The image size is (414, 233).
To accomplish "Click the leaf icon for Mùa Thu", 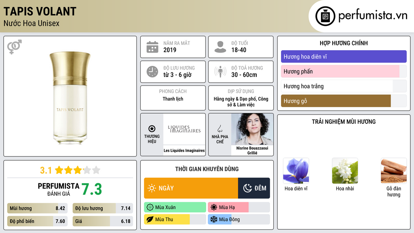I will pyautogui.click(x=150, y=219).
